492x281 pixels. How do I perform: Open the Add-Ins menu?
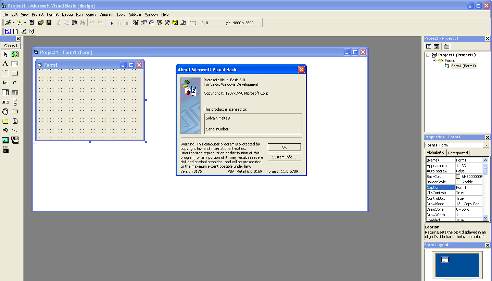(x=135, y=14)
